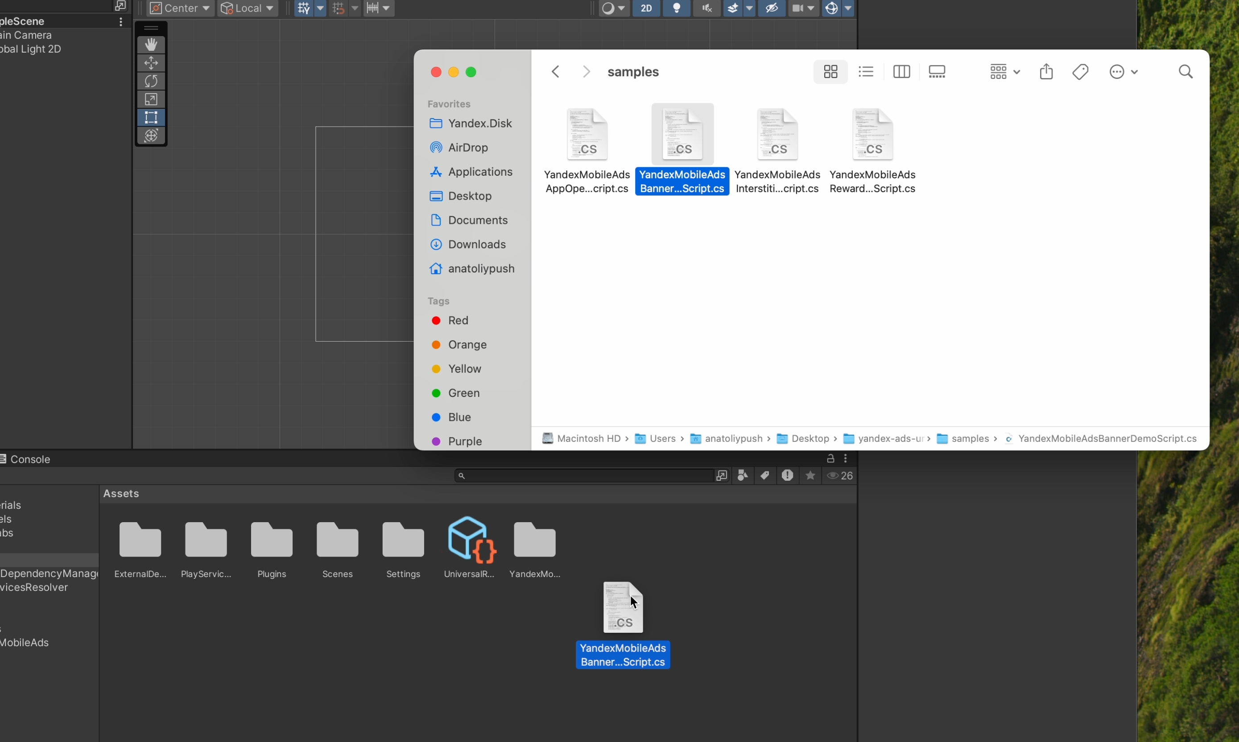Open scene camera settings

coord(804,8)
